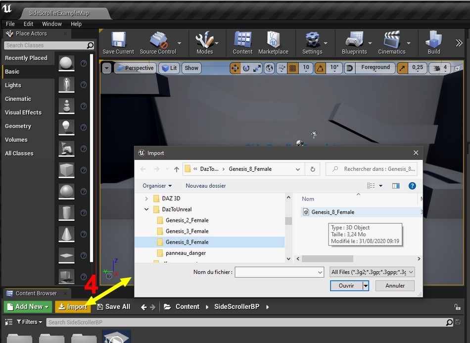Select the Genesis_3_Female folder
Screen dimensions: 470x343
pos(187,231)
